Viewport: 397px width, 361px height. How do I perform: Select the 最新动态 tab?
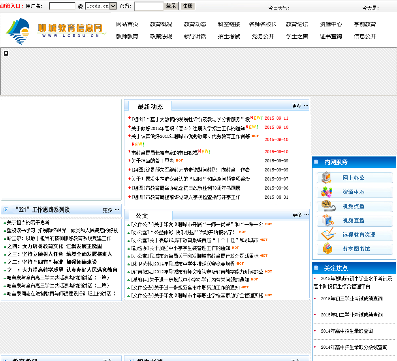click(x=150, y=106)
